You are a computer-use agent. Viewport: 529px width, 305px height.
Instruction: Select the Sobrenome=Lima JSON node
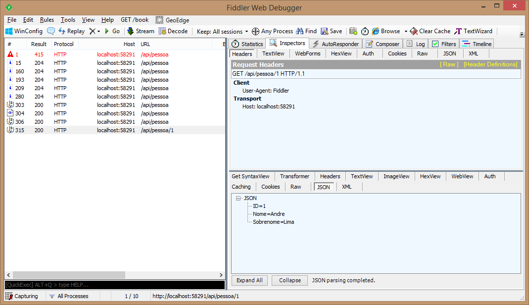click(274, 222)
